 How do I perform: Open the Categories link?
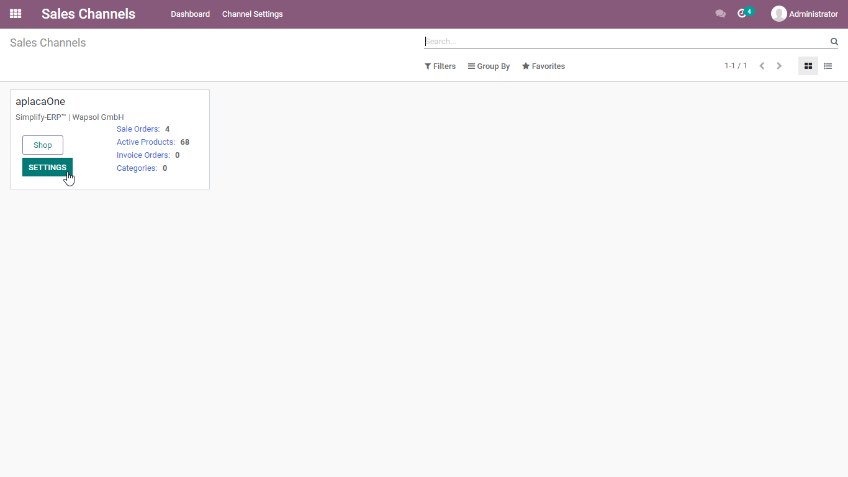pyautogui.click(x=137, y=168)
